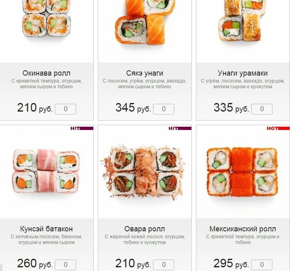Click the Мексиканский ролл product photo
This screenshot has width=290, height=271.
(242, 172)
